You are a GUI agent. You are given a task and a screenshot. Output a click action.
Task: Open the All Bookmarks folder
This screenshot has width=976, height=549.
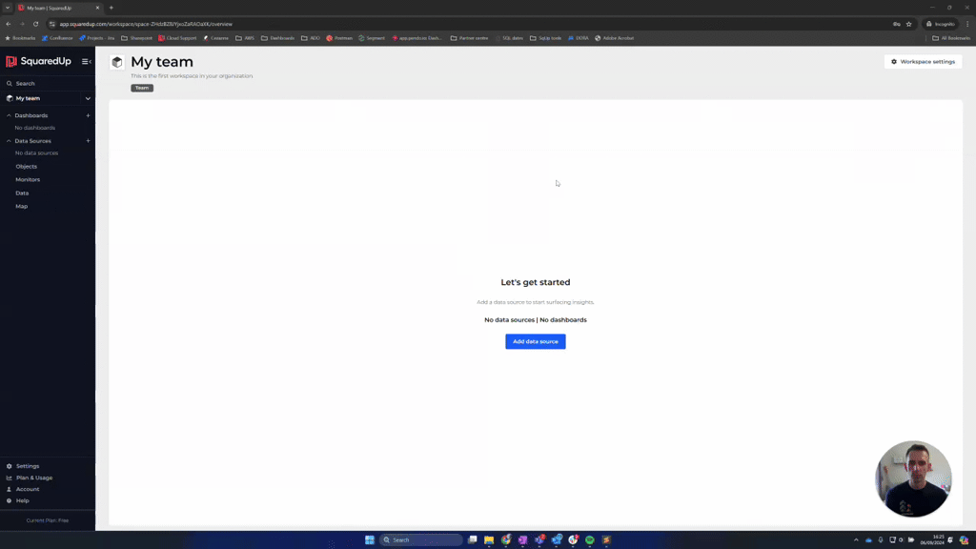point(951,38)
